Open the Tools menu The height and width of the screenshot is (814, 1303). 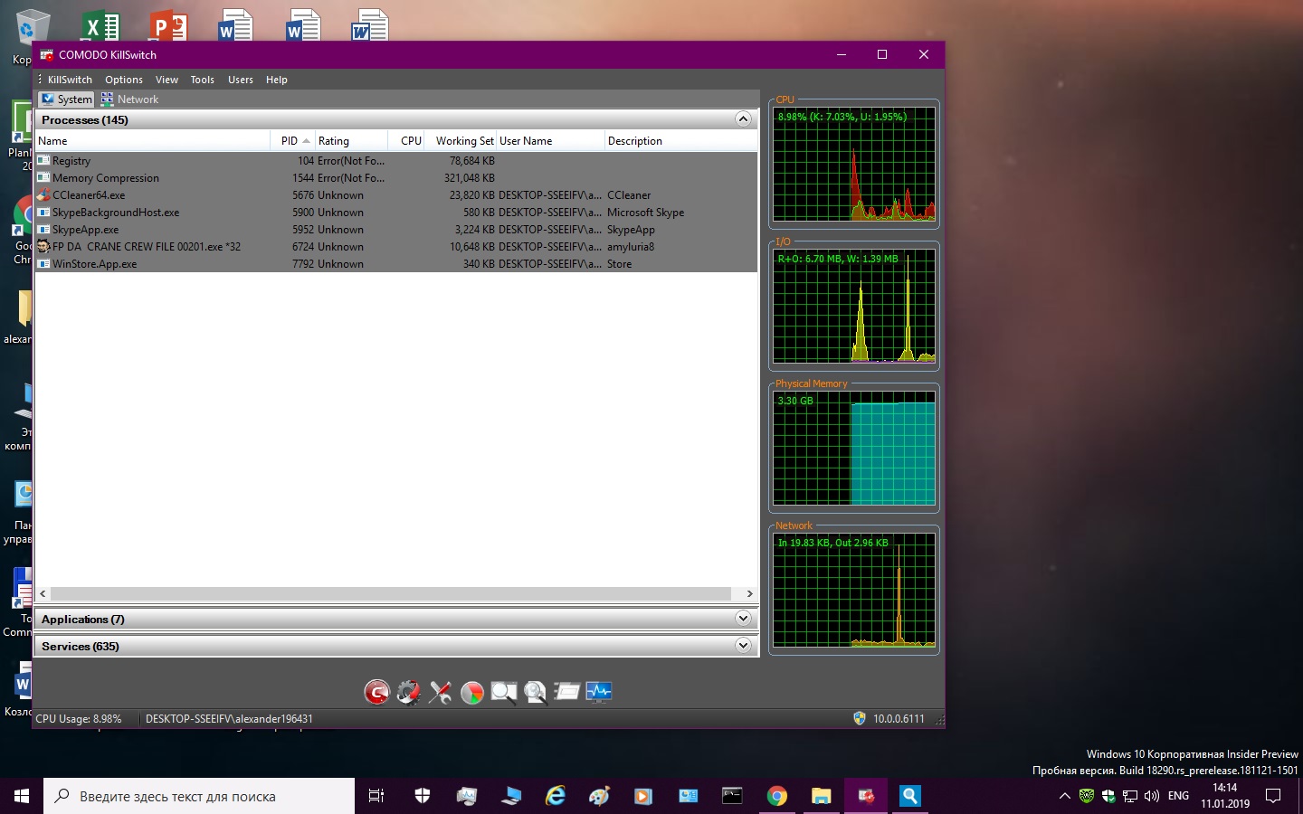coord(202,80)
